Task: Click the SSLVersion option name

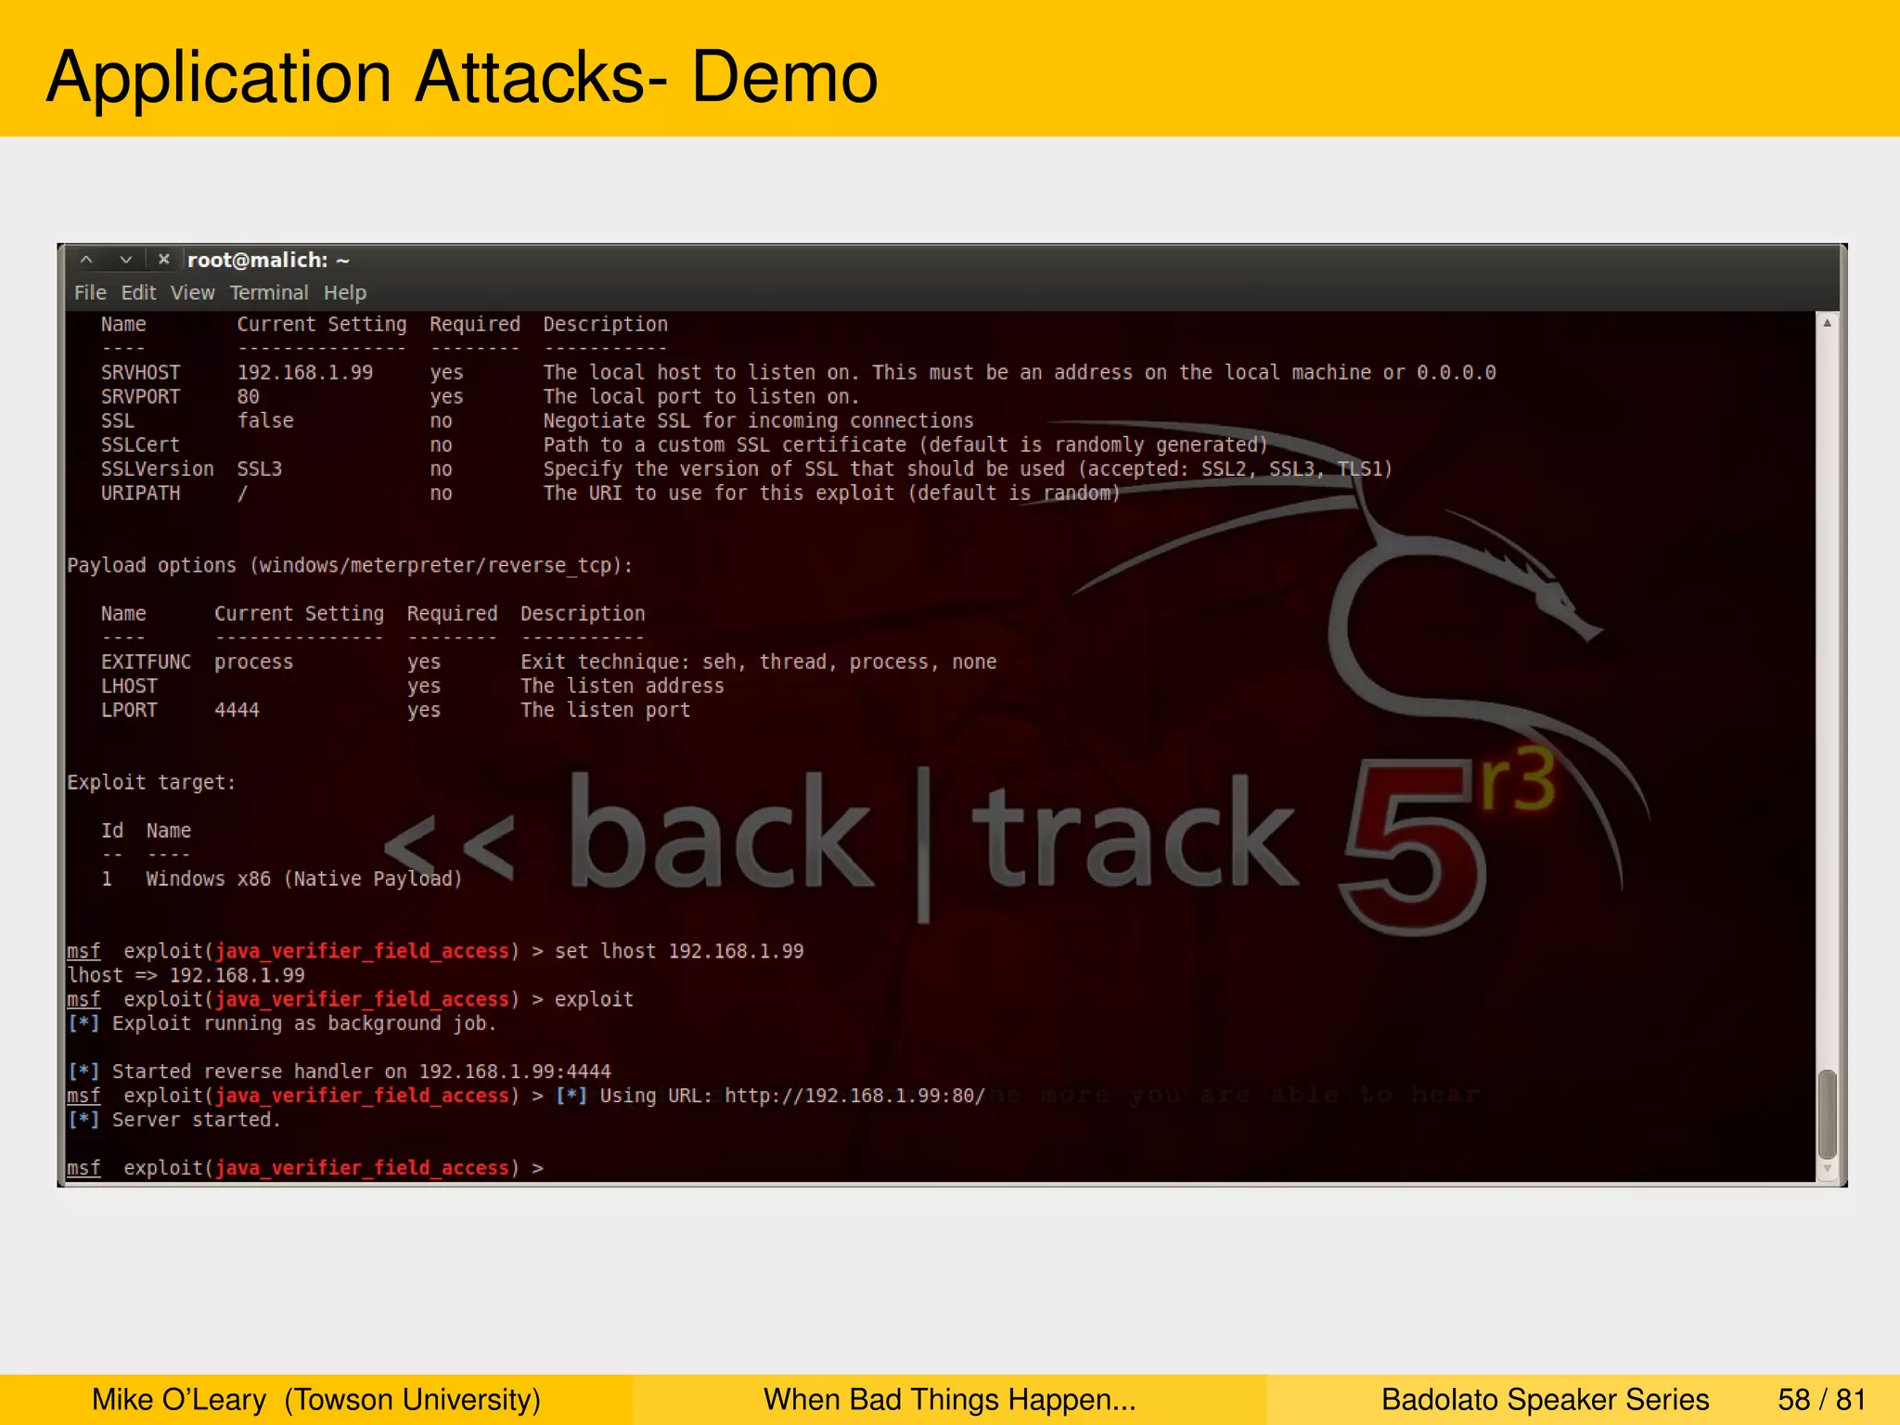Action: coord(158,469)
